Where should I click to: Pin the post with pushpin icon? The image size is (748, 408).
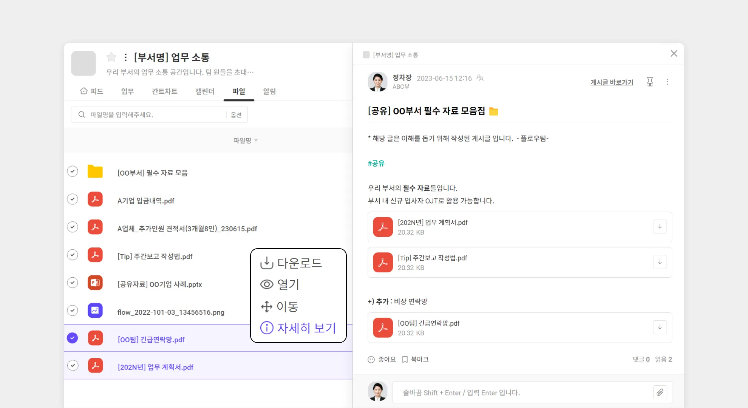click(x=650, y=82)
